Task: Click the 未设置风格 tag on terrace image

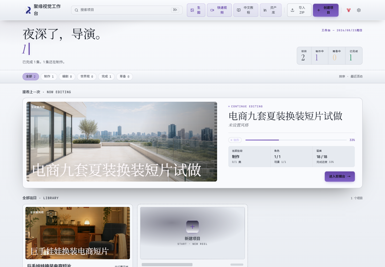Action: [x=38, y=107]
